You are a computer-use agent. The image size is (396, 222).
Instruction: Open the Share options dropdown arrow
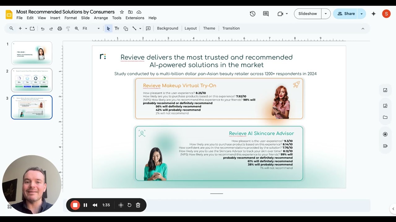362,14
